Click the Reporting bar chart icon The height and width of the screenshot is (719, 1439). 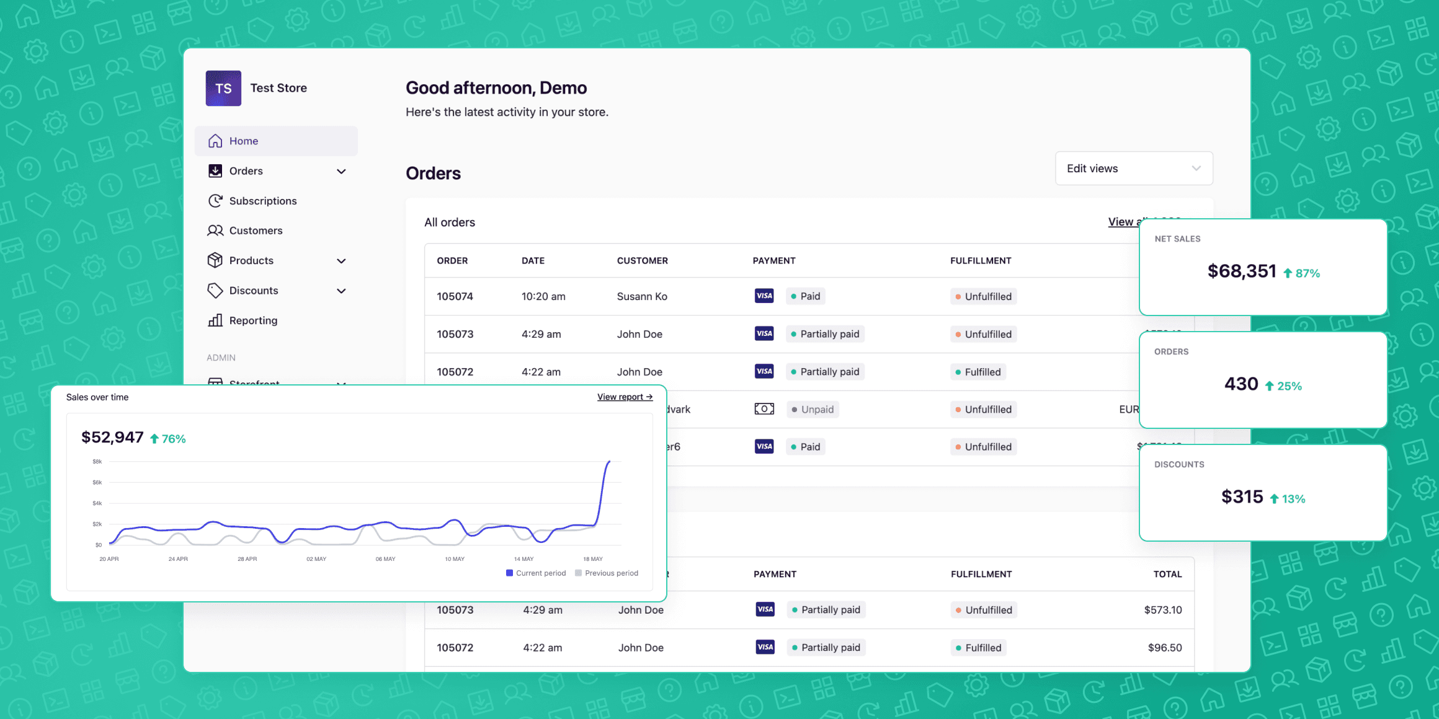coord(215,320)
